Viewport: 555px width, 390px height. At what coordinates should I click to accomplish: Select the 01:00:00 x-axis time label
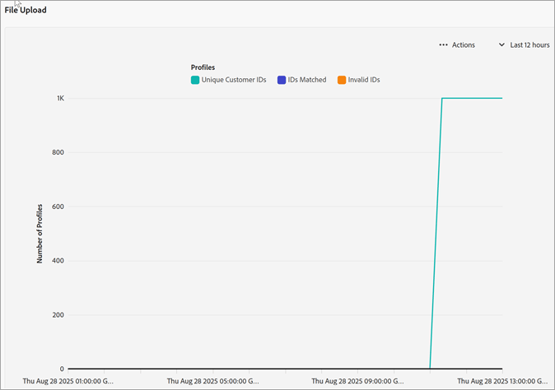point(68,381)
